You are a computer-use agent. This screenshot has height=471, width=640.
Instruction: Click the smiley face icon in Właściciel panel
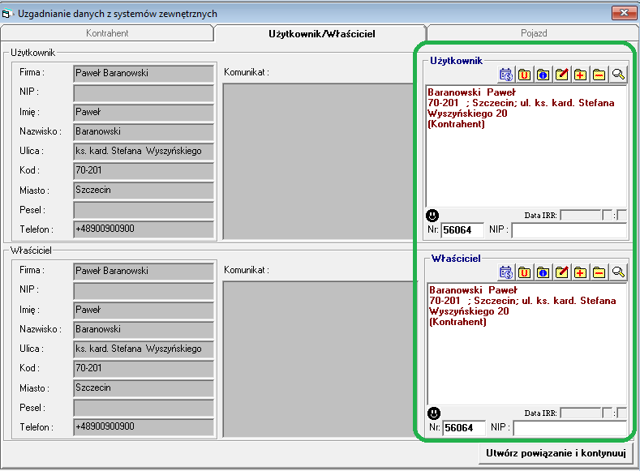434,413
